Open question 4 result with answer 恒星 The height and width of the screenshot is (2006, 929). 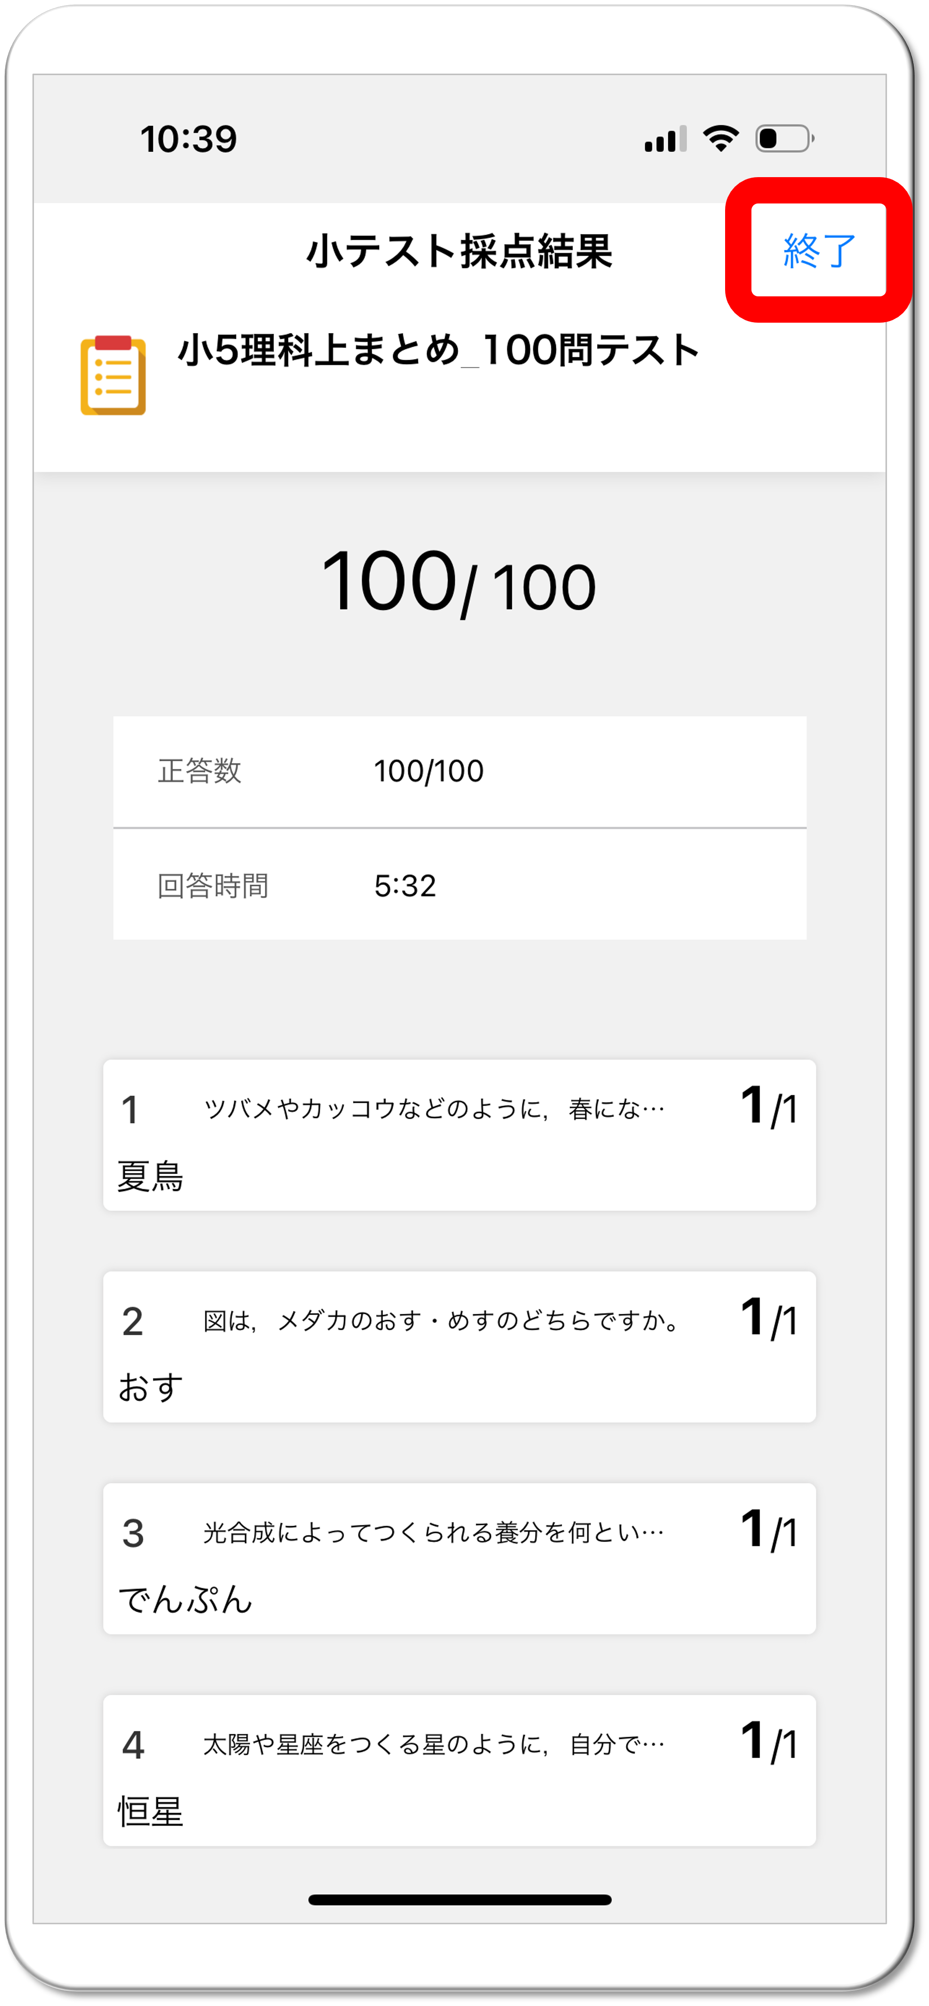coord(459,1770)
